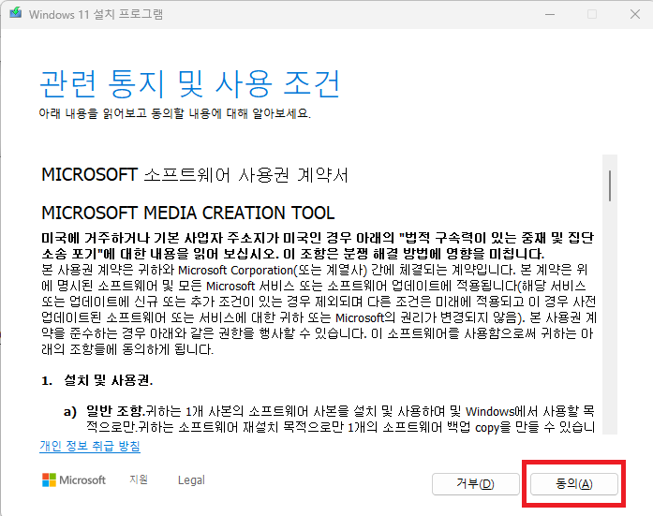
Task: Open the 개인 정보 취급 방침 link
Action: point(90,446)
